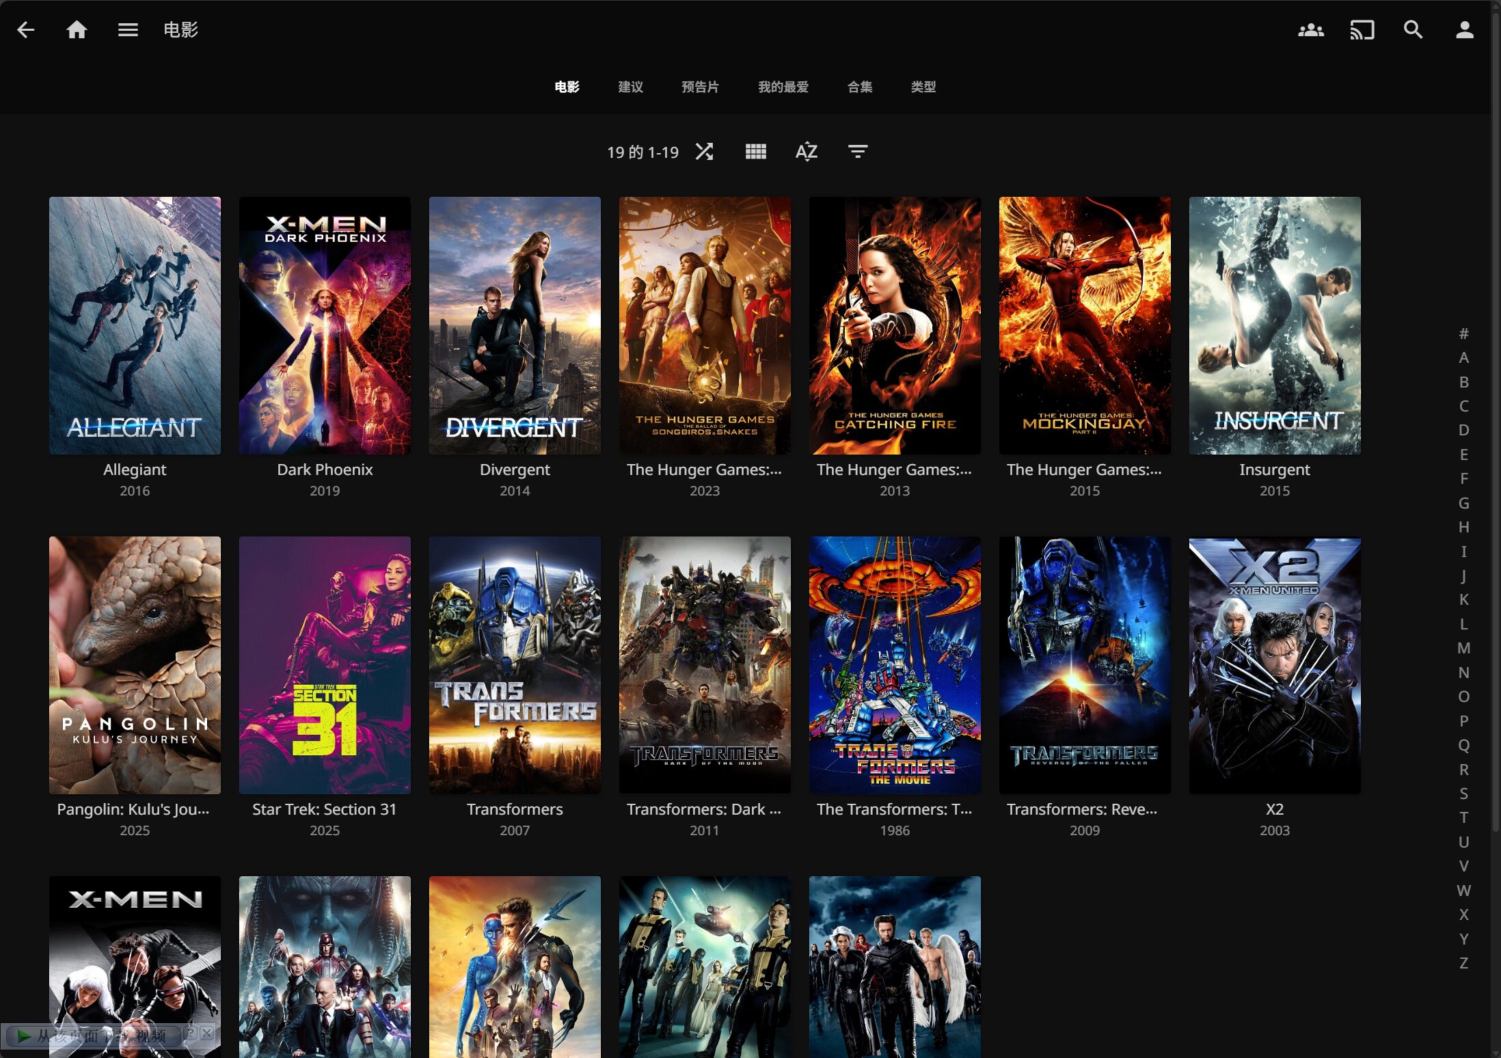Jump to letter S in alphabet picker

coord(1463,793)
